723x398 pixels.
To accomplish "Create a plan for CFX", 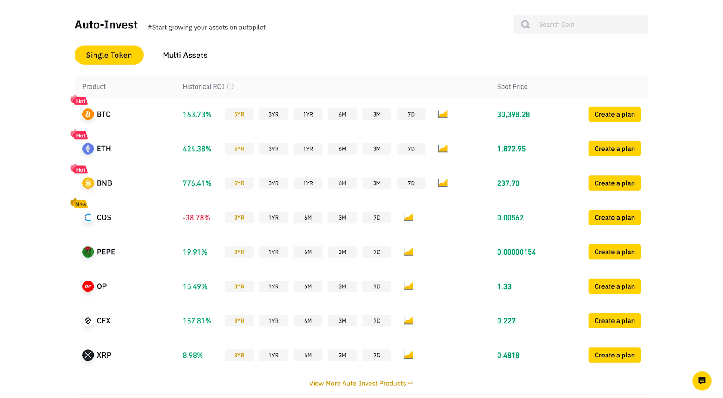I will 615,321.
